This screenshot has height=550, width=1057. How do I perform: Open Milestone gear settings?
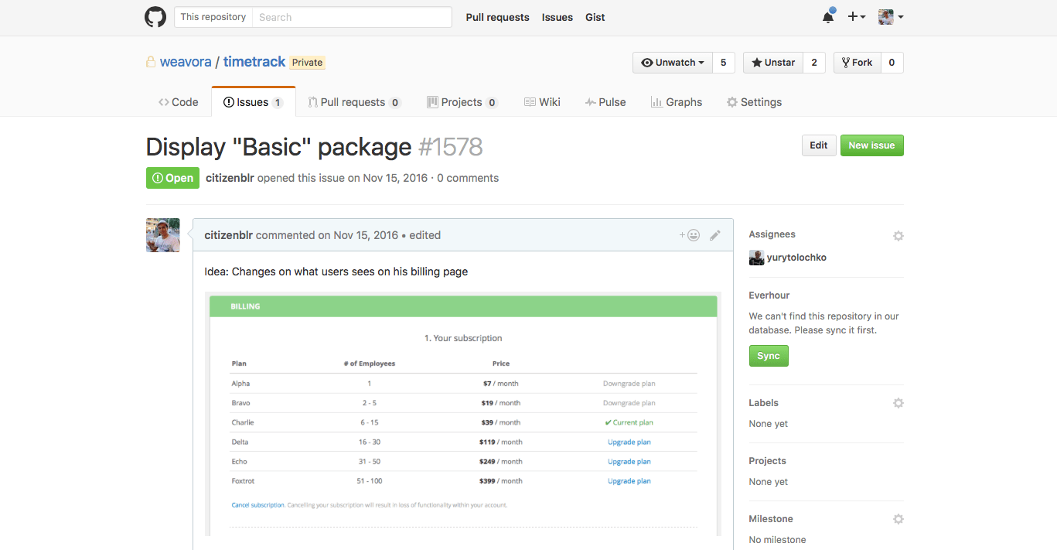(898, 519)
